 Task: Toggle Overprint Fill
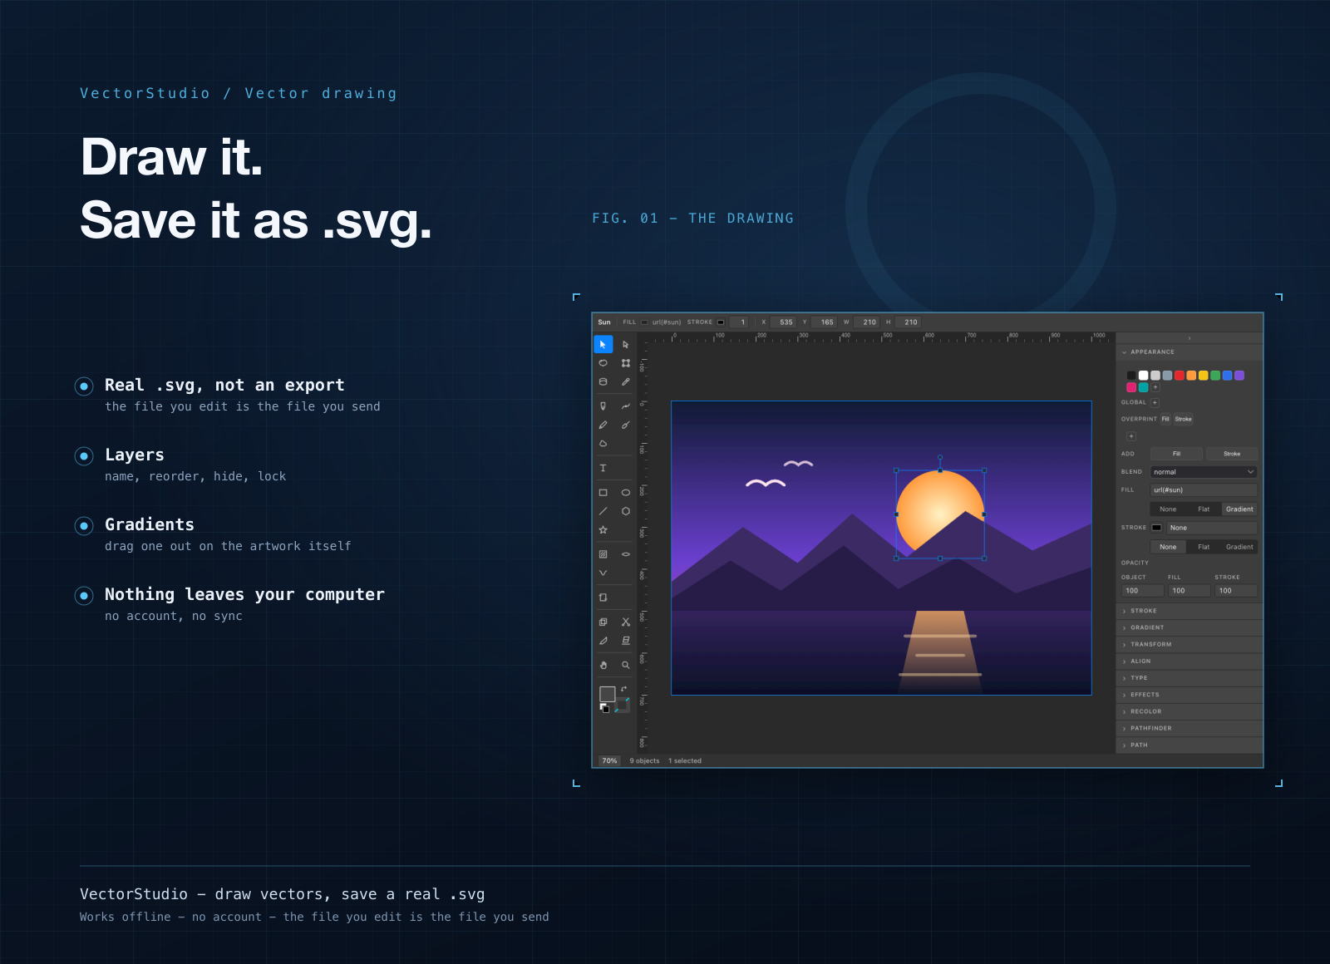point(1165,419)
